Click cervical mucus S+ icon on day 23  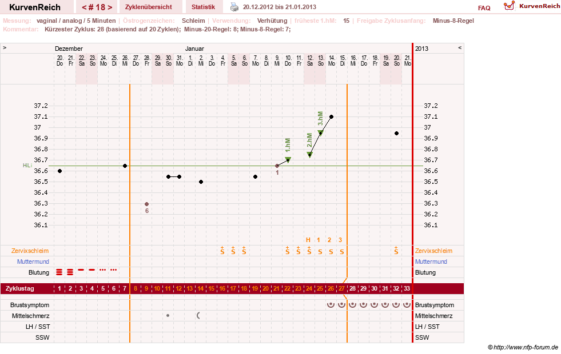pyautogui.click(x=299, y=251)
